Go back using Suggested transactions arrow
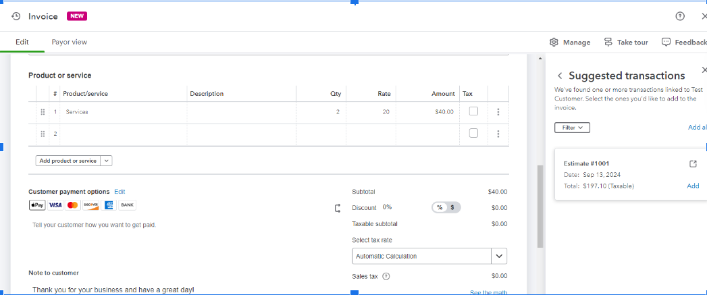The height and width of the screenshot is (295, 707). [560, 76]
